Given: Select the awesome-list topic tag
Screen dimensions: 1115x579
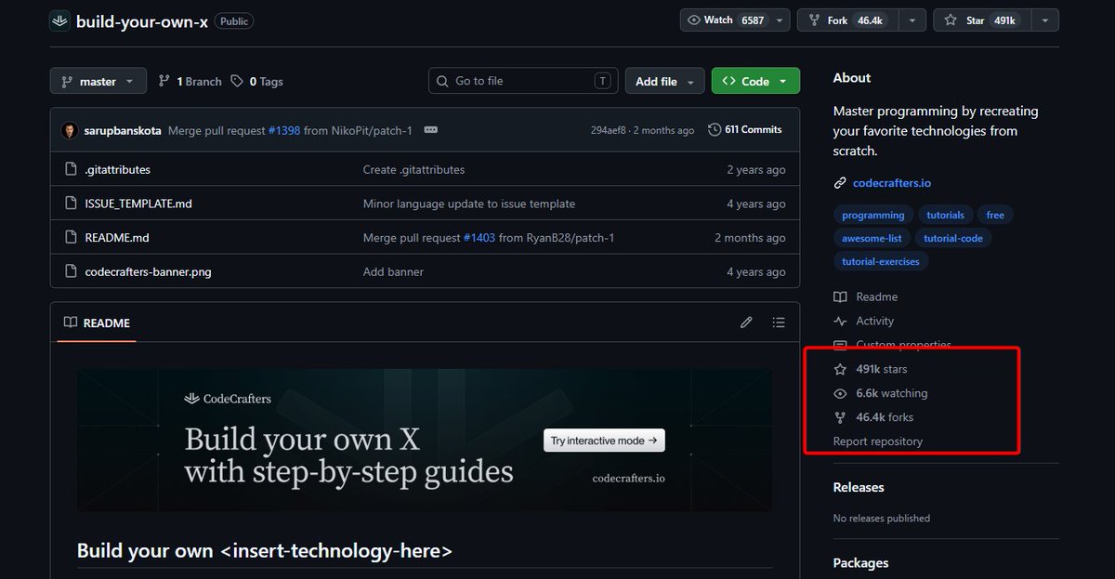Looking at the screenshot, I should coord(872,238).
